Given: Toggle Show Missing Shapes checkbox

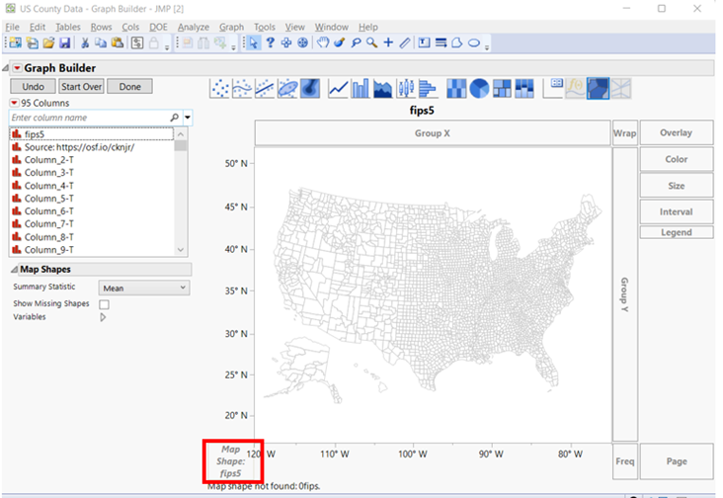Looking at the screenshot, I should coord(105,304).
